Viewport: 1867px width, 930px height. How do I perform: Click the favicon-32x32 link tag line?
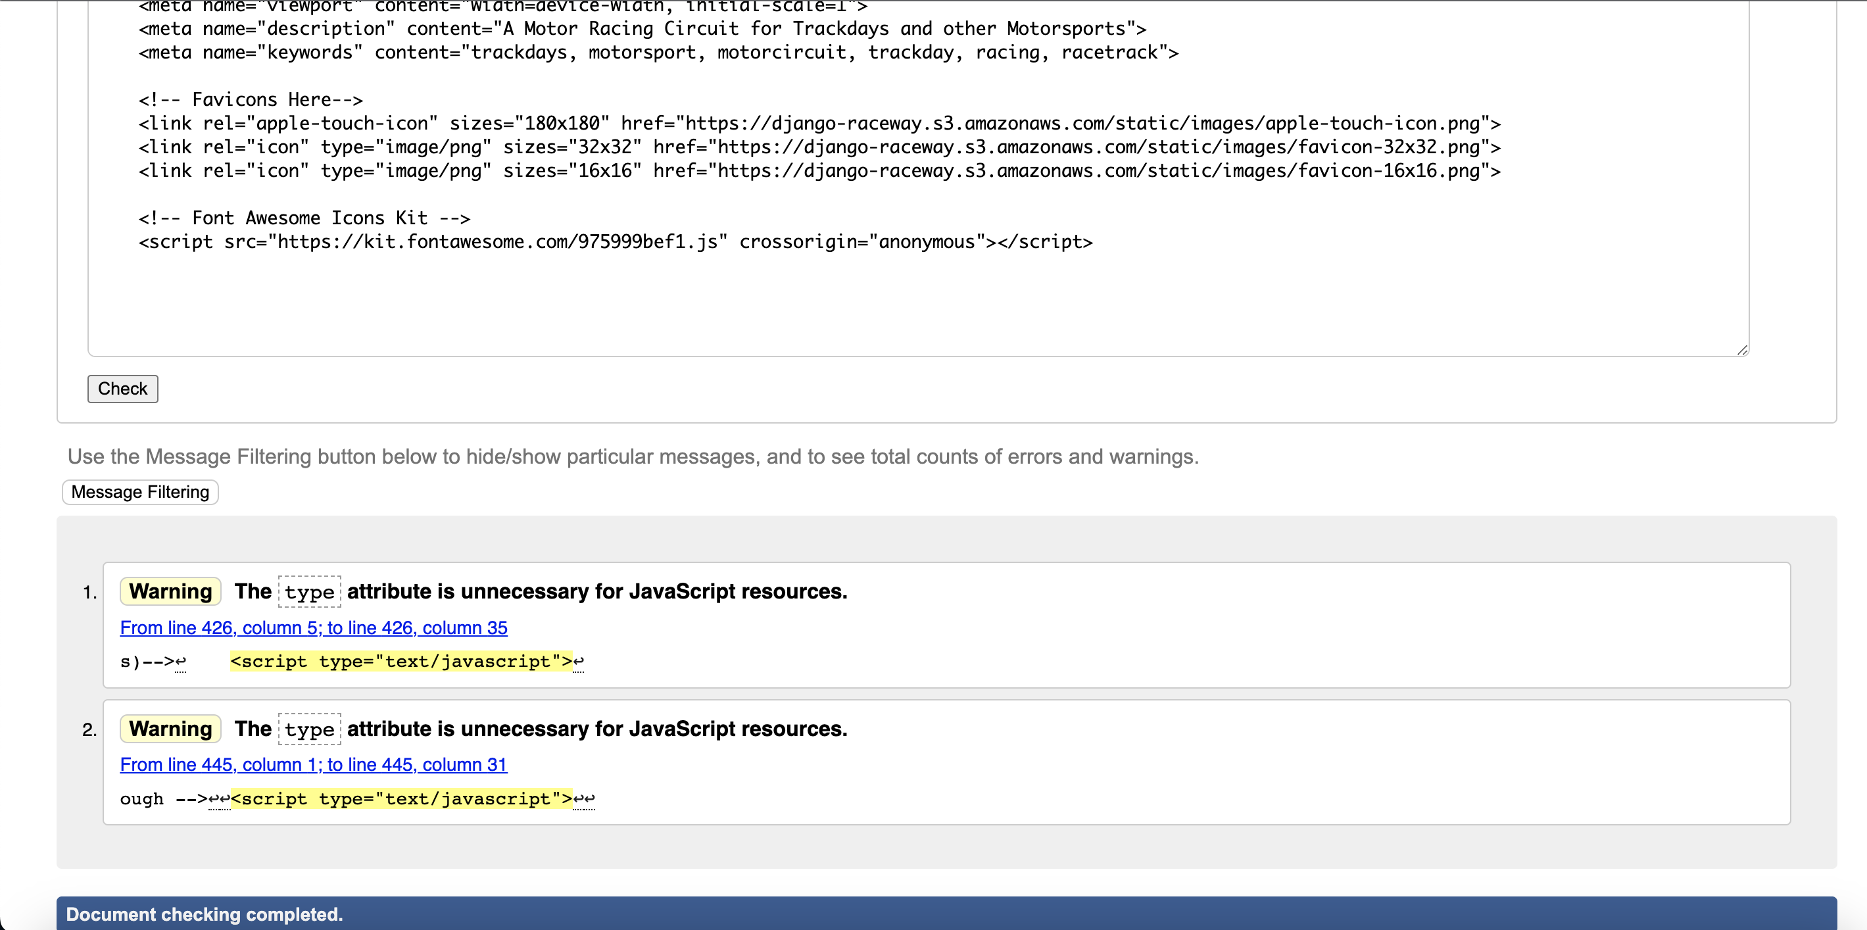tap(819, 147)
